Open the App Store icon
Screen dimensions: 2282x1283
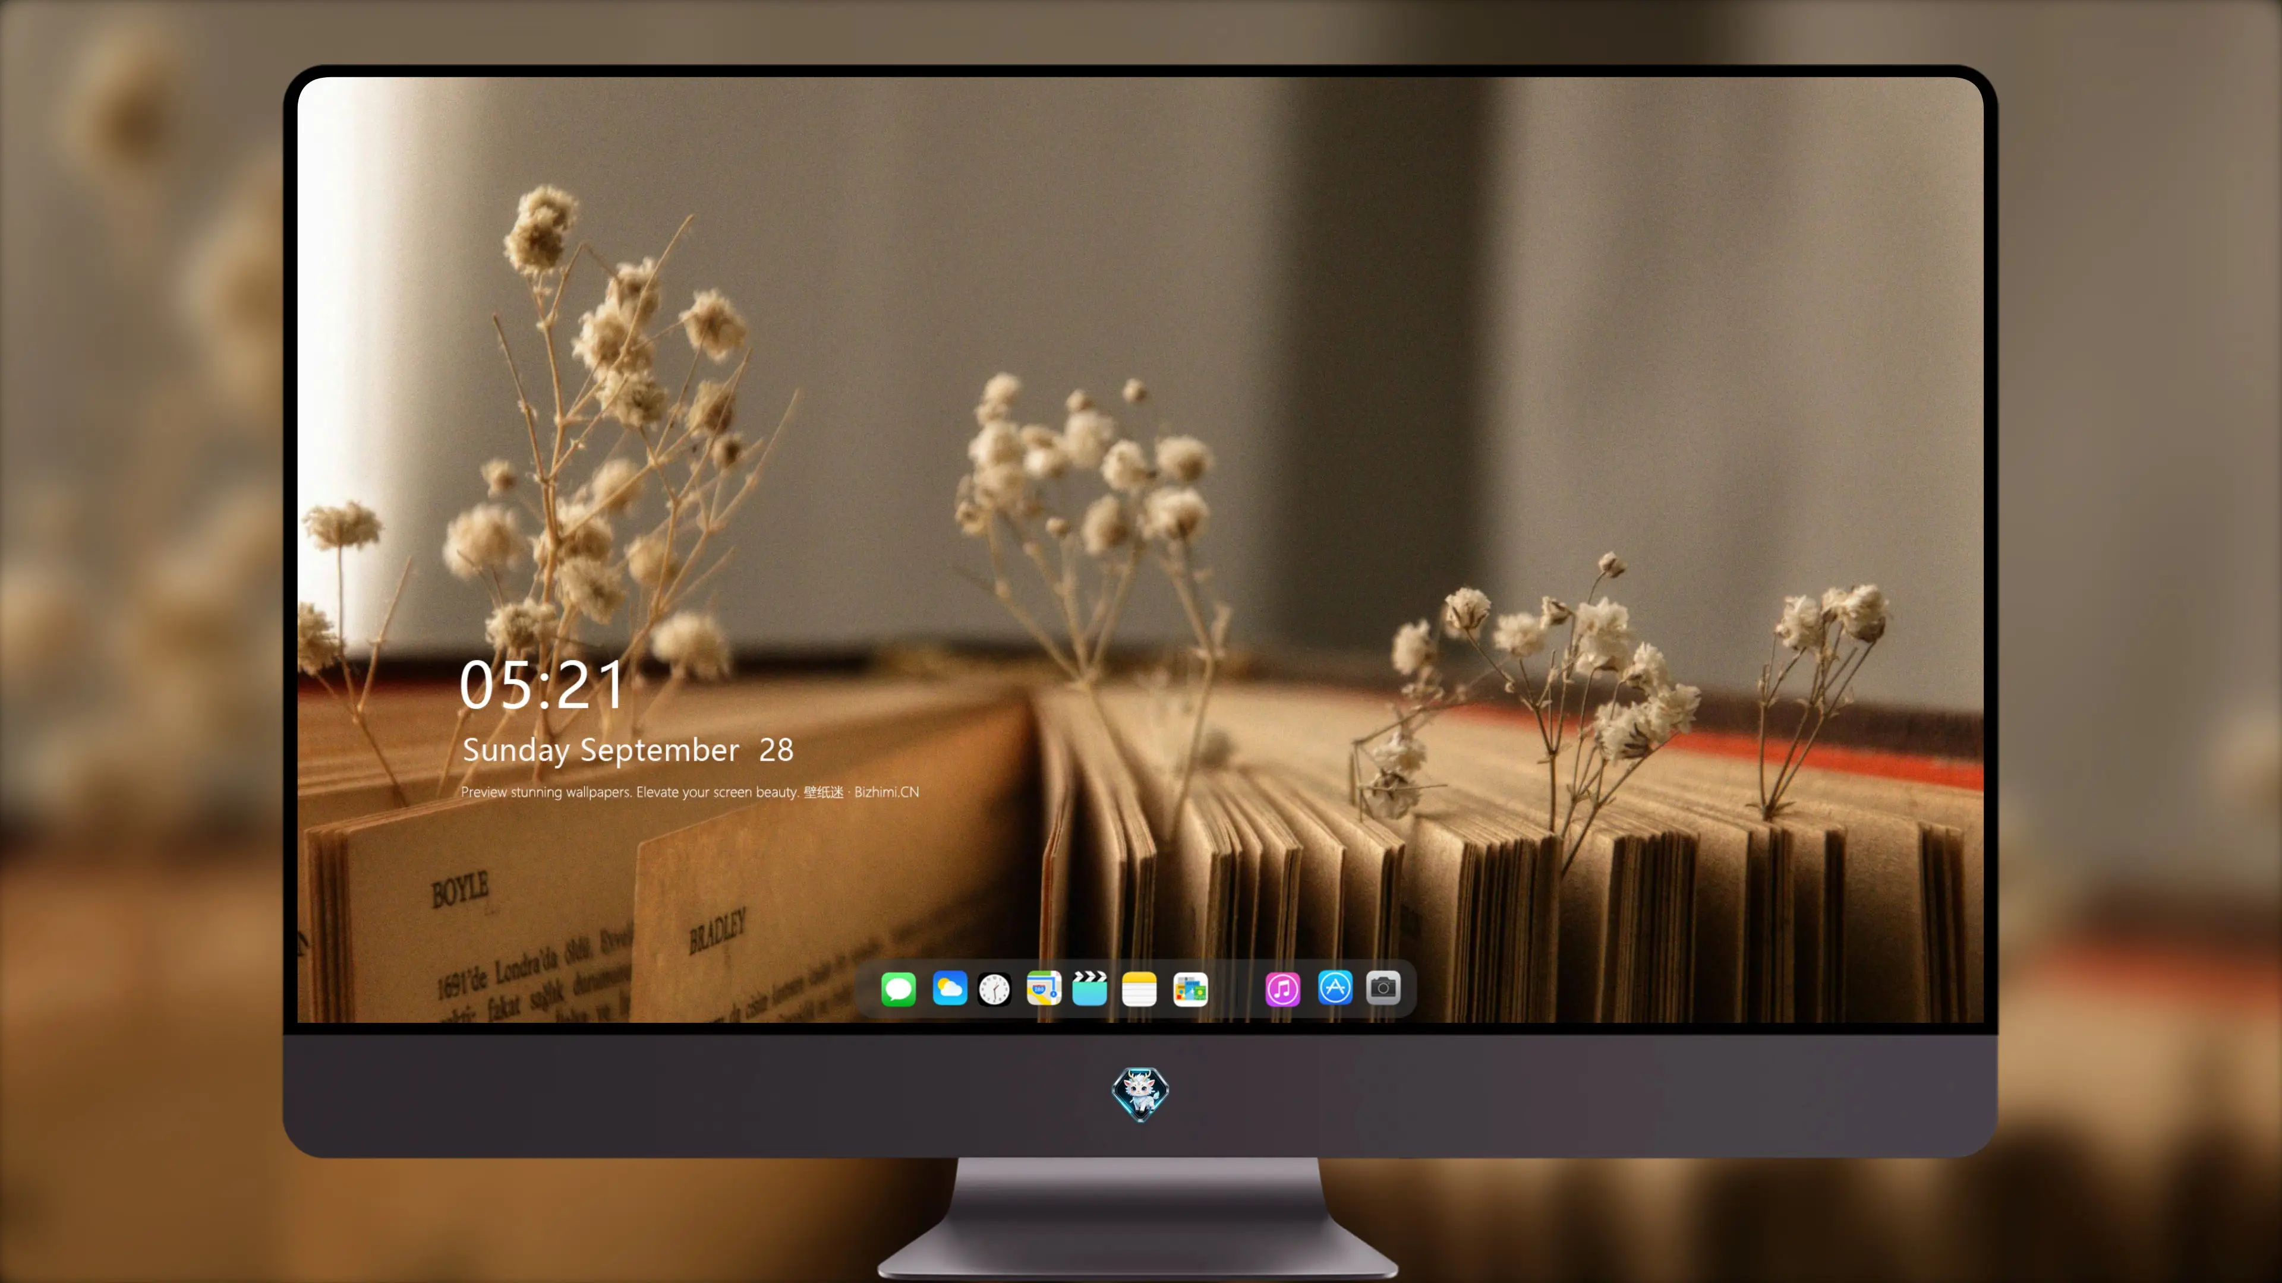(1335, 988)
